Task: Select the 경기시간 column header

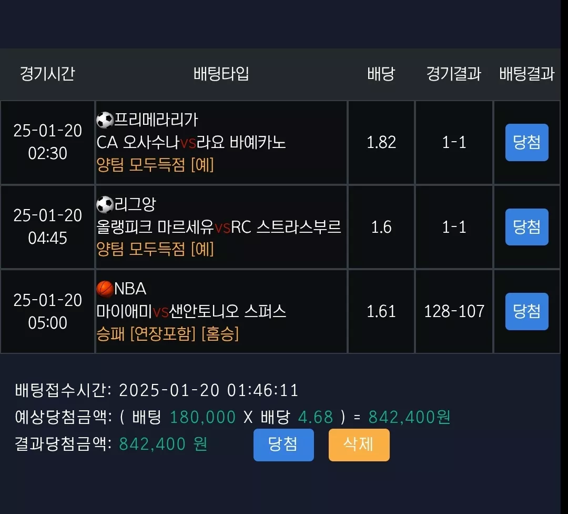Action: [47, 74]
